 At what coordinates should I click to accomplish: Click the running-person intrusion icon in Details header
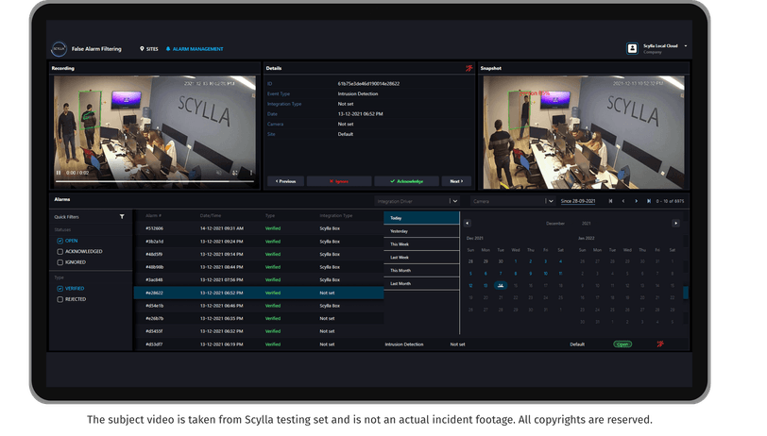point(469,69)
